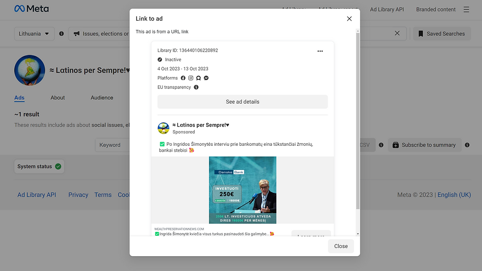The height and width of the screenshot is (271, 482).
Task: Click the info icon next to Lithuania
Action: click(x=61, y=34)
